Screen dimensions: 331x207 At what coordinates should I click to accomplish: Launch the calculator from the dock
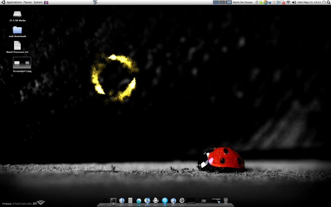tap(130, 201)
